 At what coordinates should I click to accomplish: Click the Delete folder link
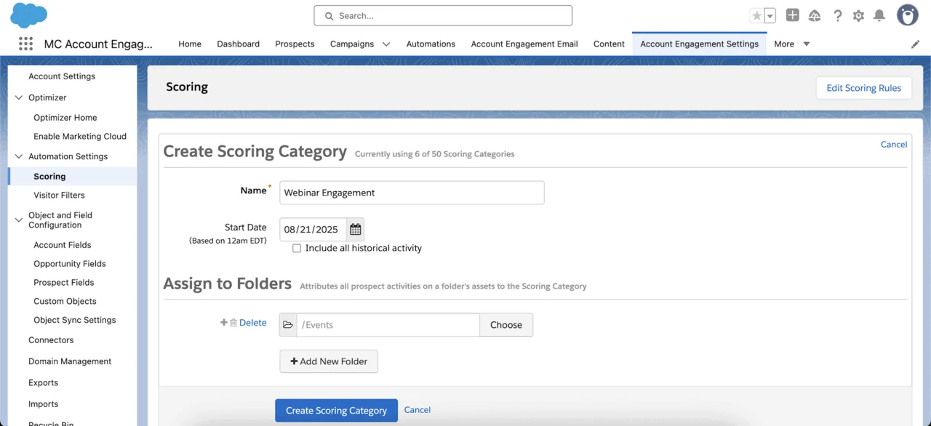[252, 323]
